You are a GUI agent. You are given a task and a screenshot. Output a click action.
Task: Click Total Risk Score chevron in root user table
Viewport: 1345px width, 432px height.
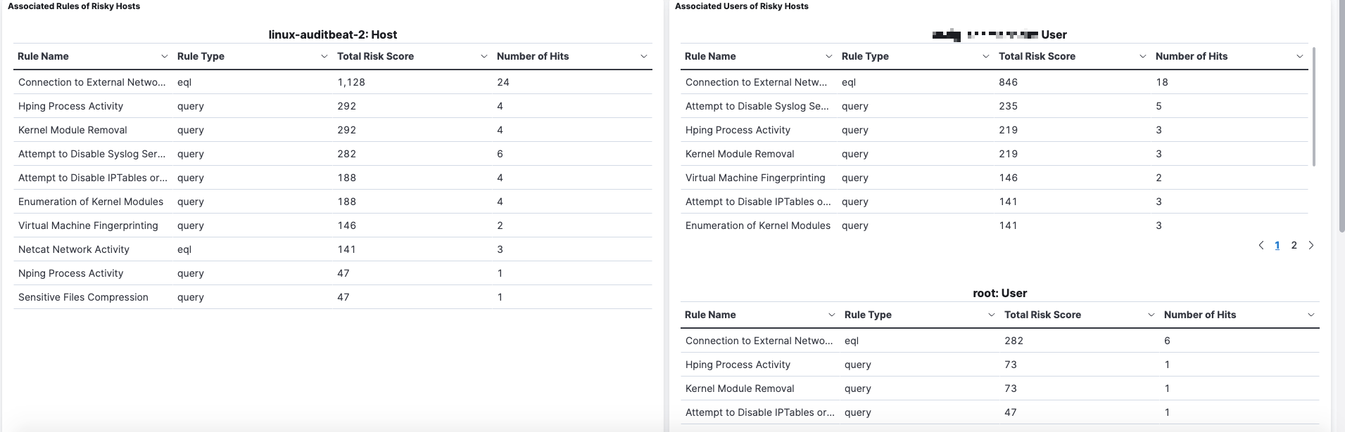tap(1151, 315)
